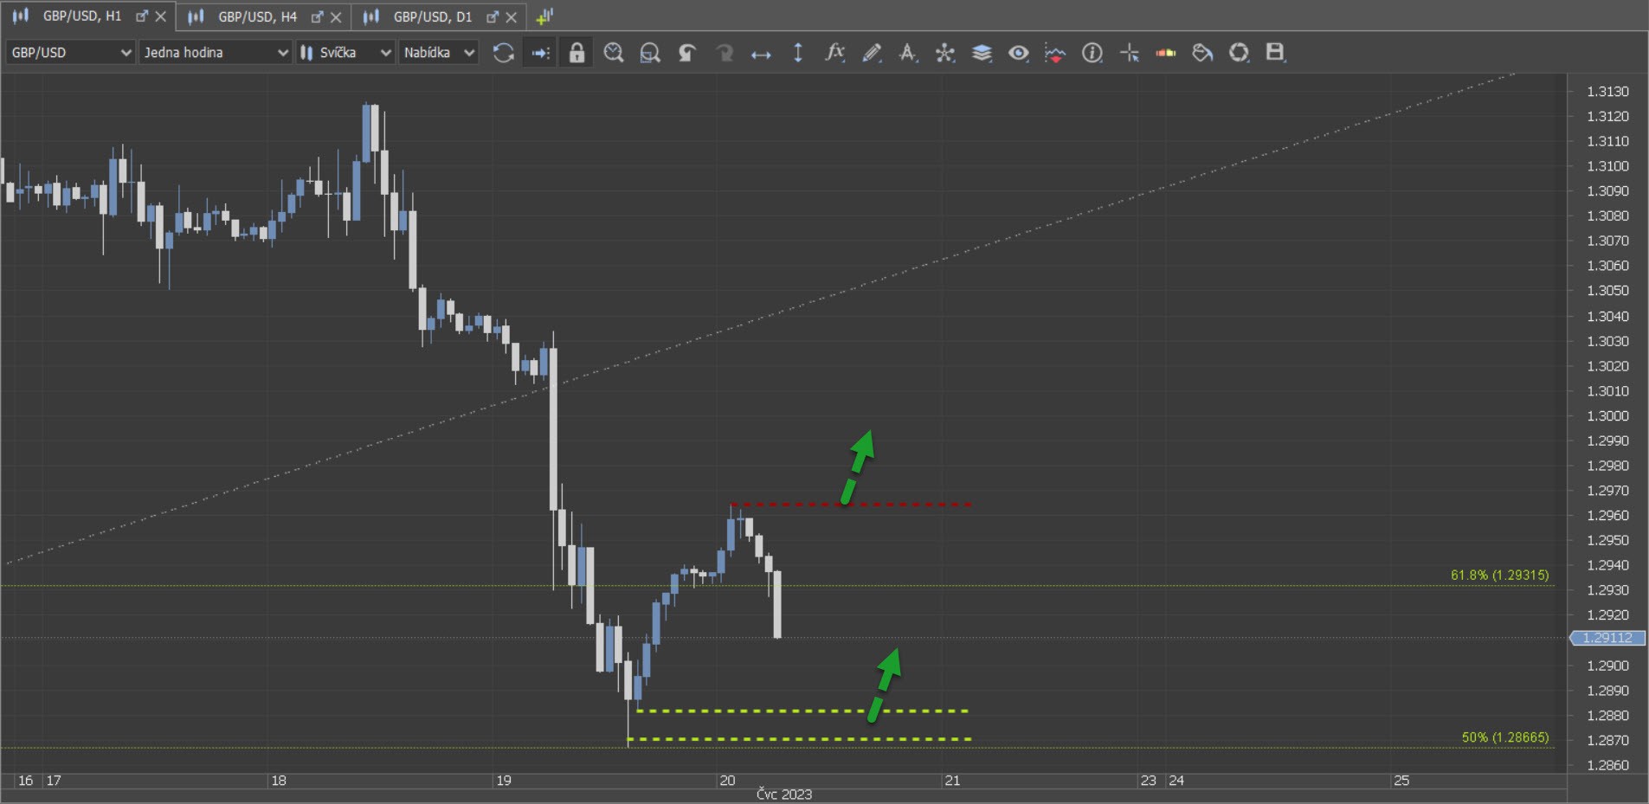1649x804 pixels.
Task: Open the paint bucket theme icon
Action: (x=1202, y=53)
